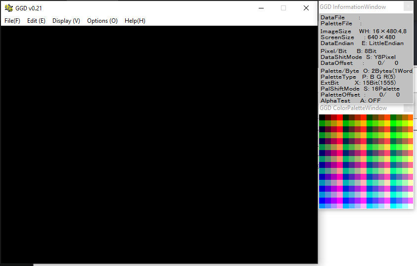Pick the top-left black palette swatch
This screenshot has height=266, width=417.
[322, 117]
